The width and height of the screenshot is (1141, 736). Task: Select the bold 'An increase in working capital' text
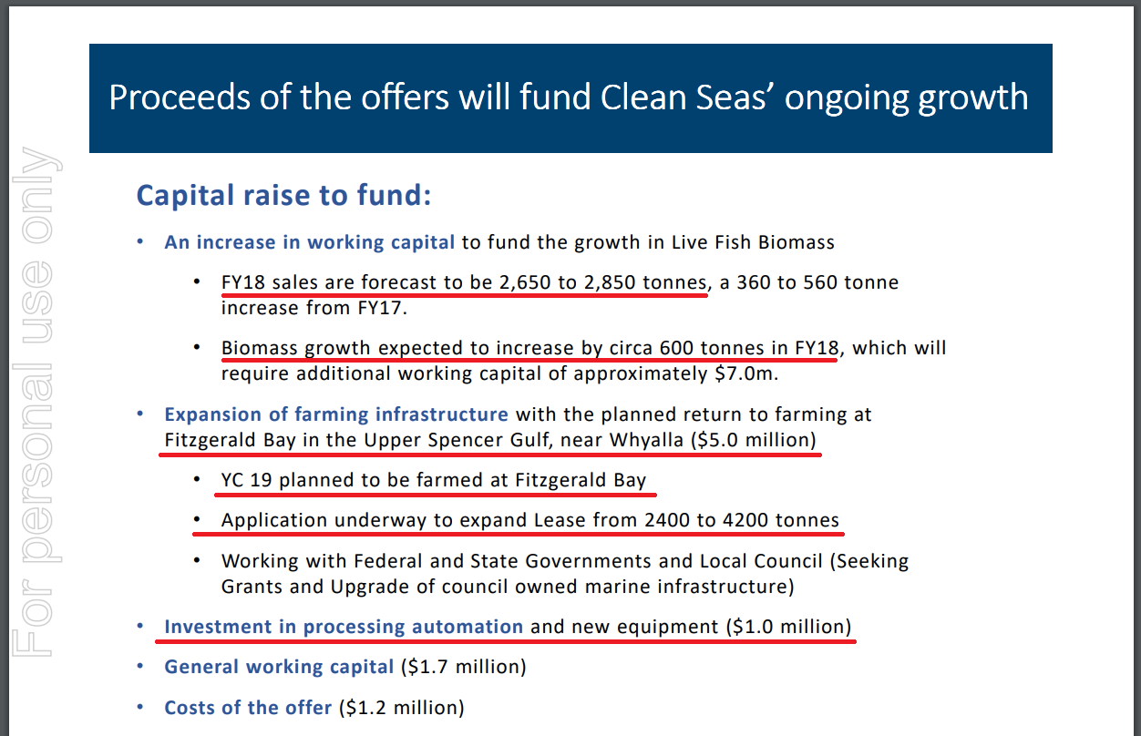(310, 242)
